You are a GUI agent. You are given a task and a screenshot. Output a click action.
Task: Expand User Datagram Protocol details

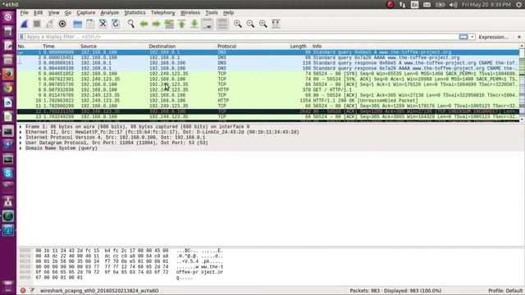point(21,143)
